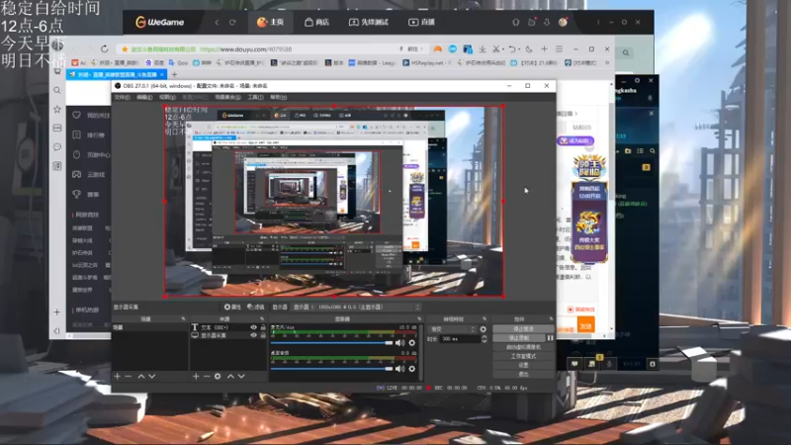791x445 pixels.
Task: Open a new browser tab with plus icon
Action: (174, 75)
